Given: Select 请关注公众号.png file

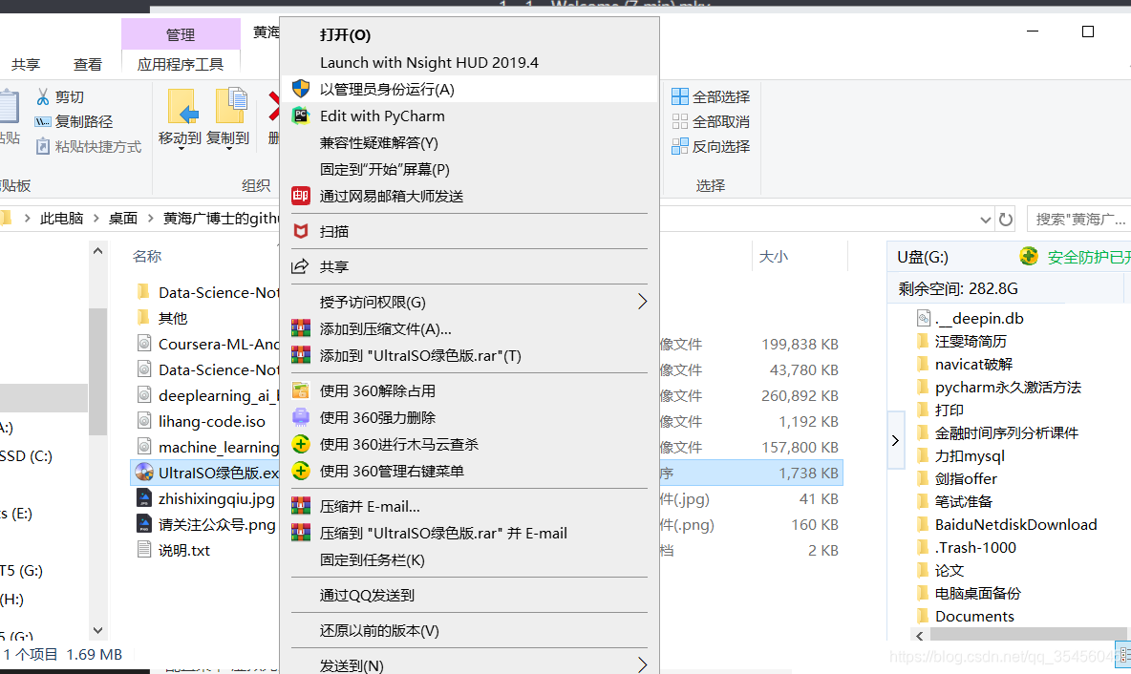Looking at the screenshot, I should (217, 524).
